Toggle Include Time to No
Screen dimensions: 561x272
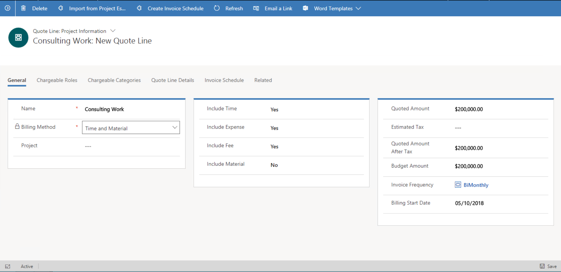(274, 109)
